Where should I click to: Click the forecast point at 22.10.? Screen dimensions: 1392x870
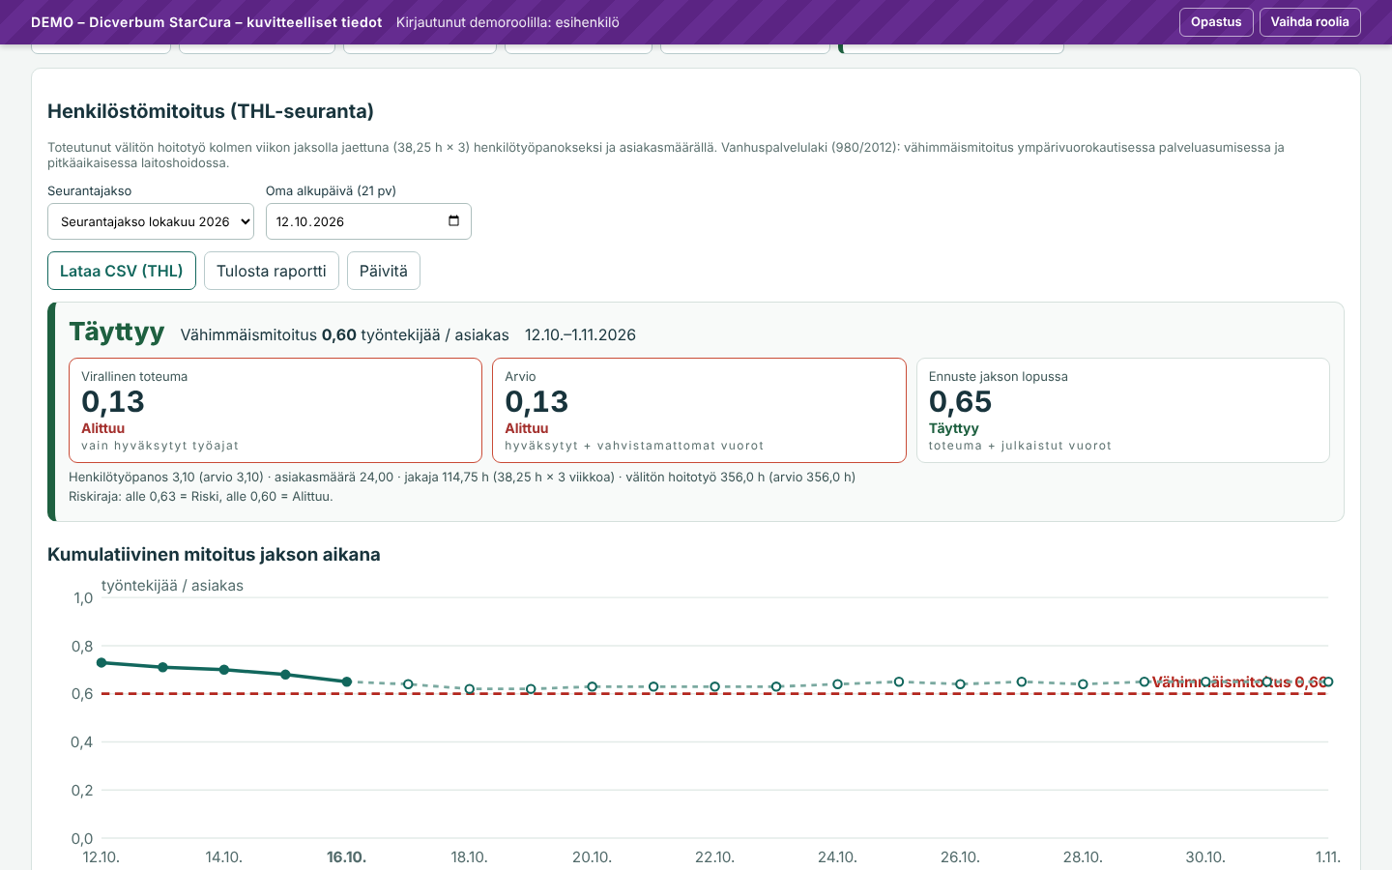click(x=715, y=687)
